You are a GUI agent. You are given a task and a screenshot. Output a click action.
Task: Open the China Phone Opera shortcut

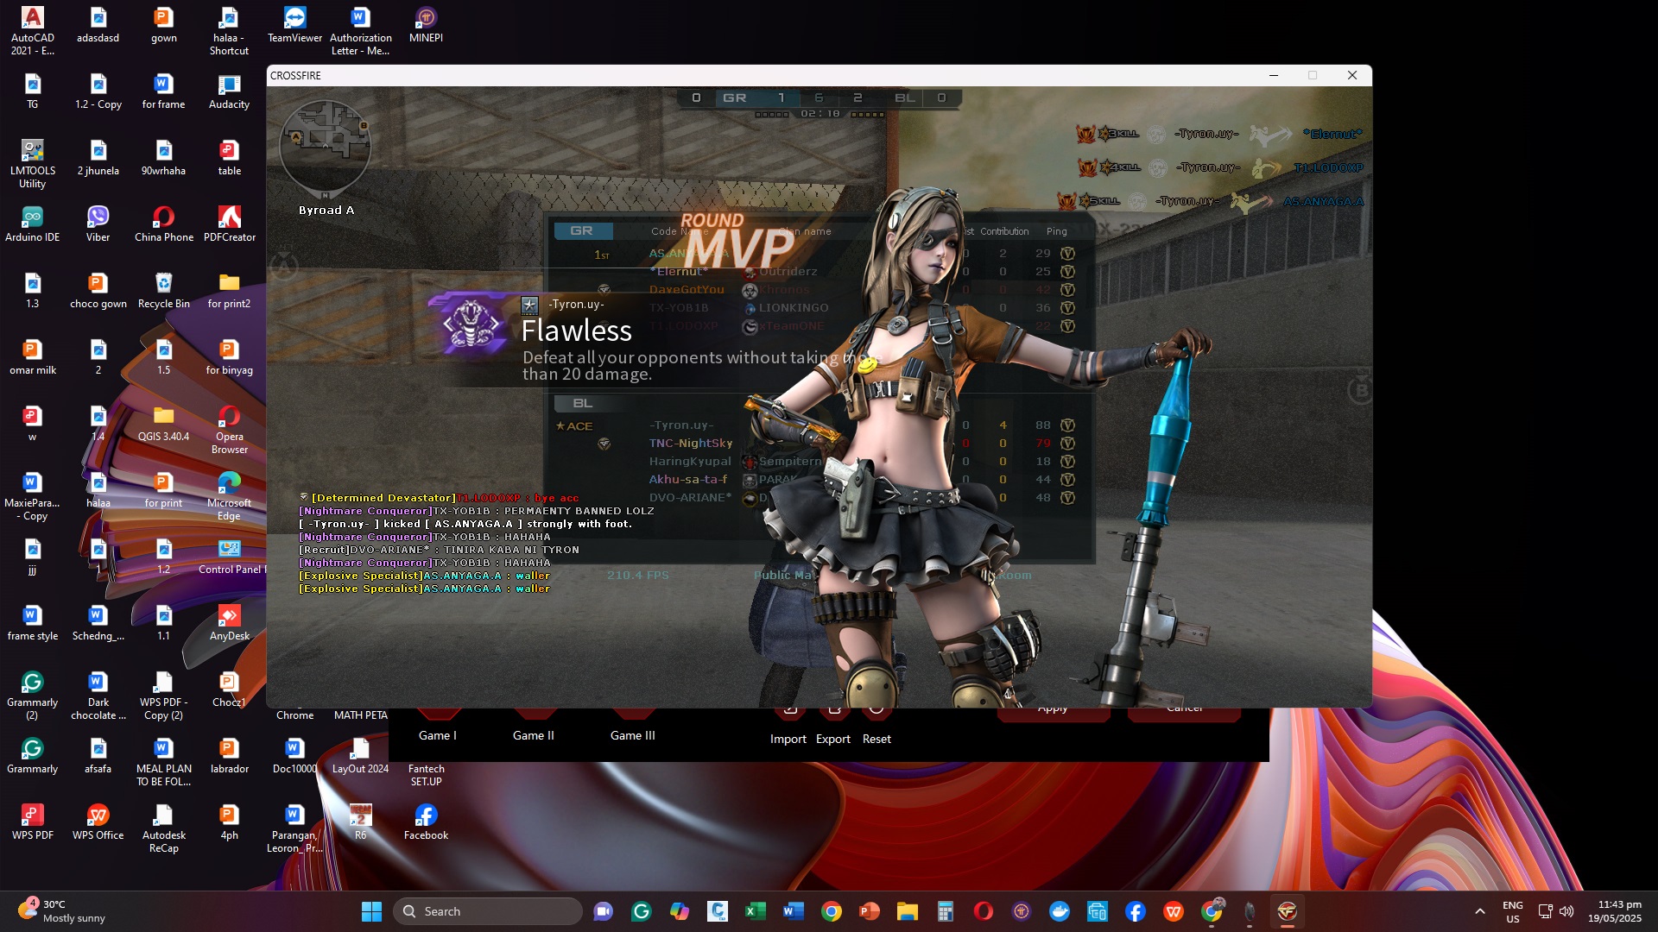point(163,224)
